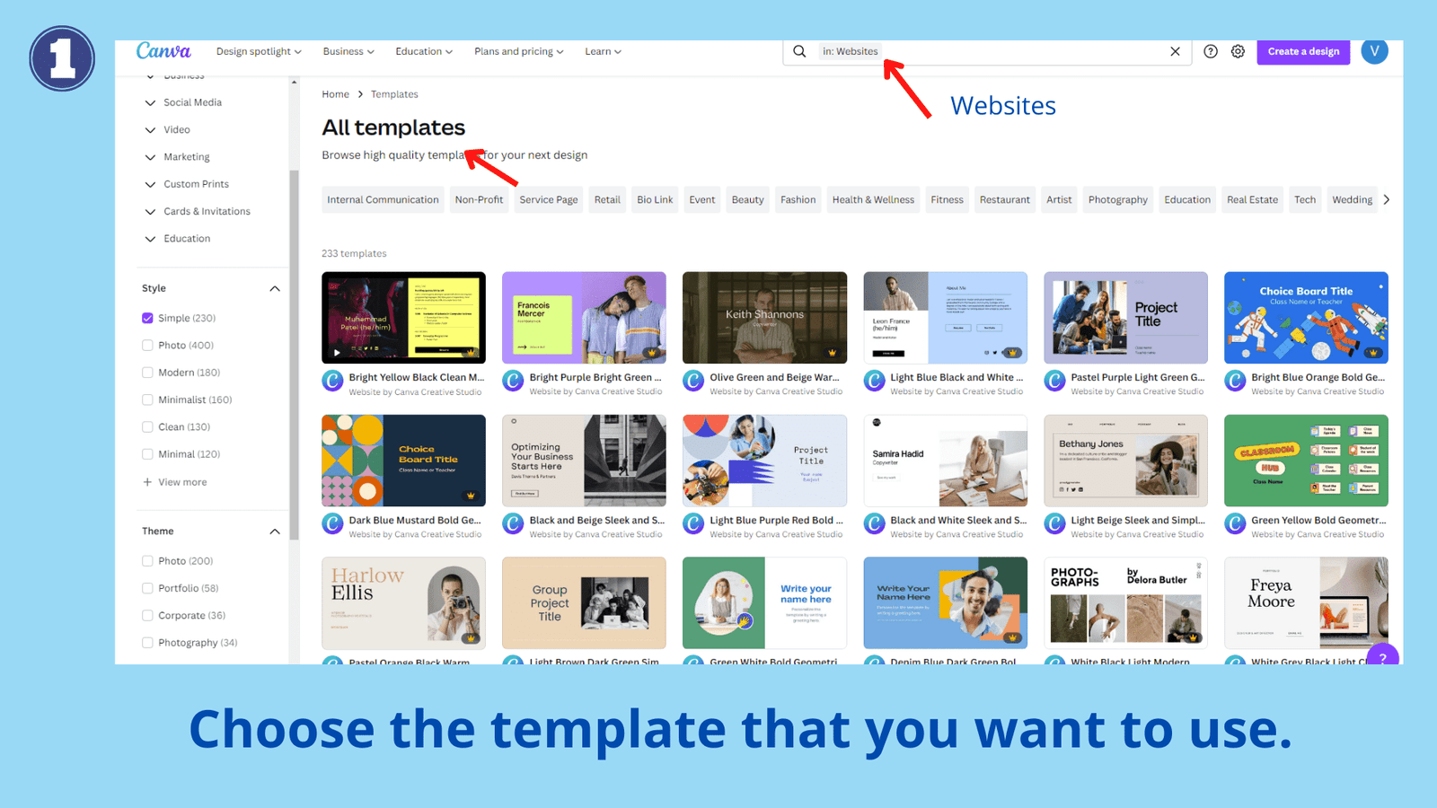Check the Corporate (36) theme filter
1437x808 pixels.
click(x=147, y=615)
